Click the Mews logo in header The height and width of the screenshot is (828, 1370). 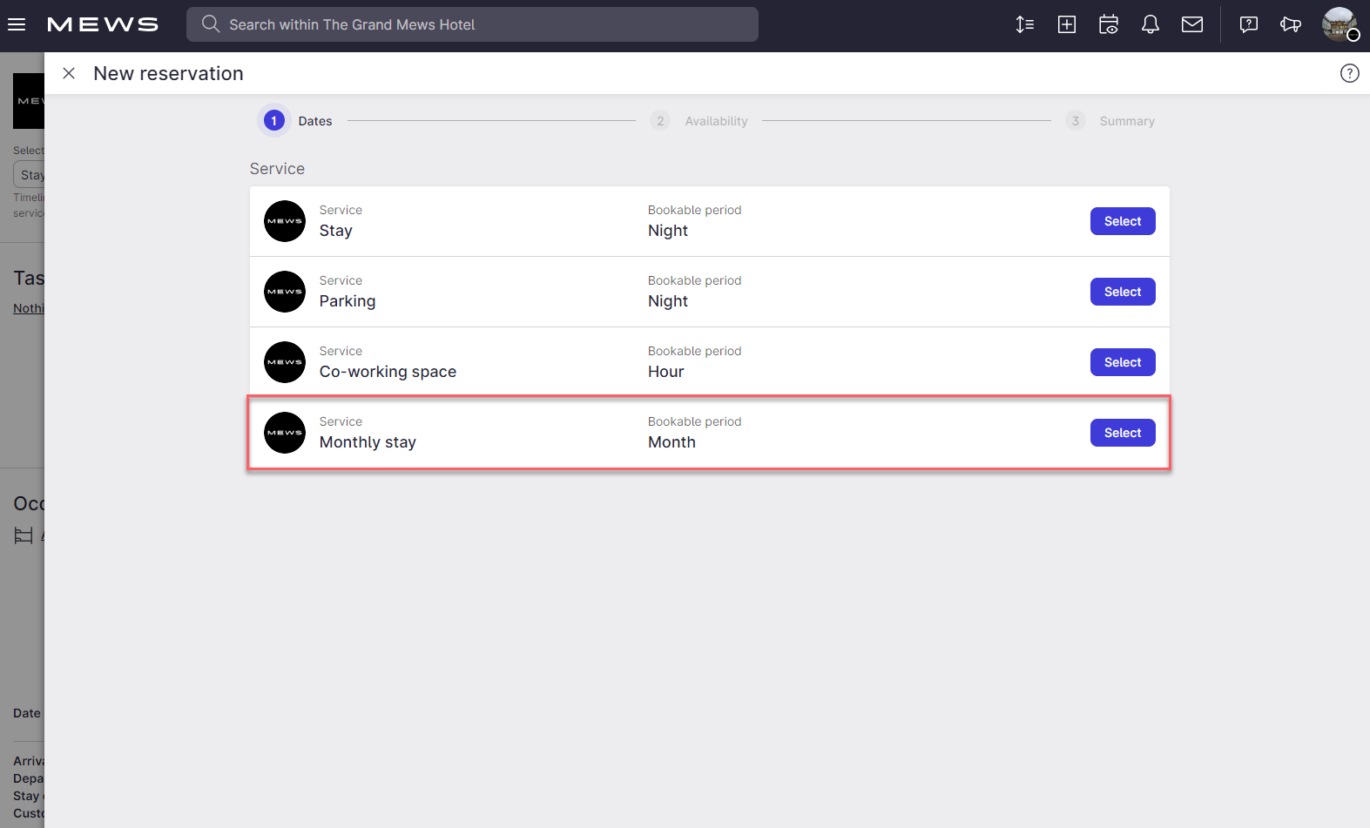[x=103, y=24]
